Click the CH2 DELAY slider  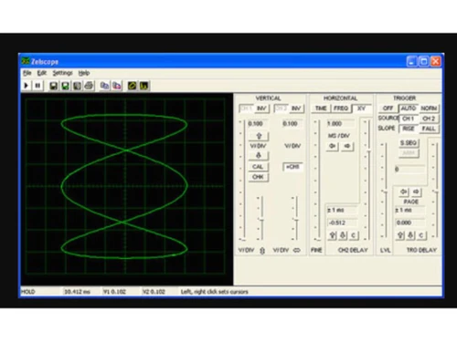[x=368, y=180]
